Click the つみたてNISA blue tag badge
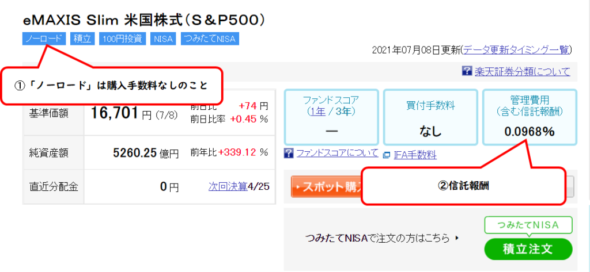590x272 pixels. pos(210,39)
